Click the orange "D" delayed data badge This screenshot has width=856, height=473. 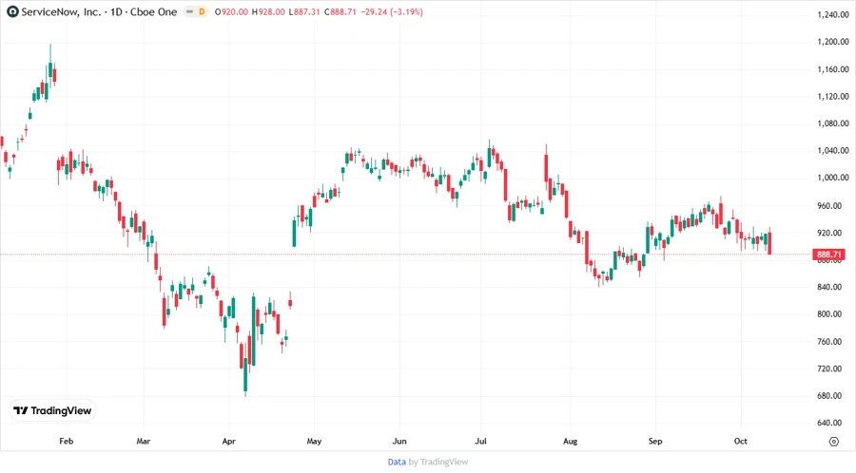click(x=202, y=11)
